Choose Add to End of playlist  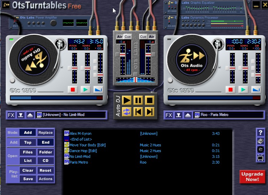pos(46,142)
